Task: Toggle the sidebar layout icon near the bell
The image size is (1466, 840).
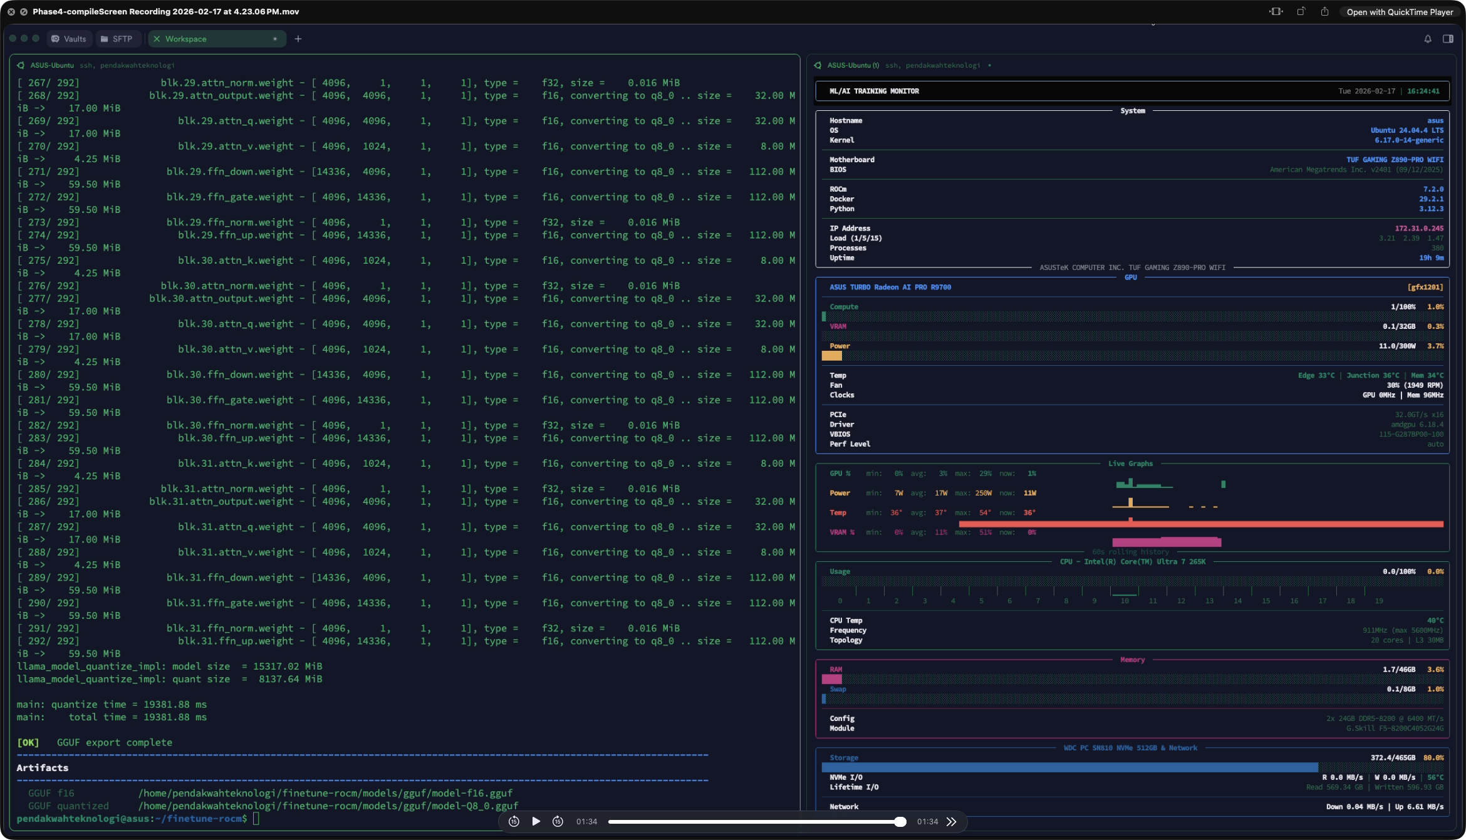Action: pyautogui.click(x=1448, y=39)
